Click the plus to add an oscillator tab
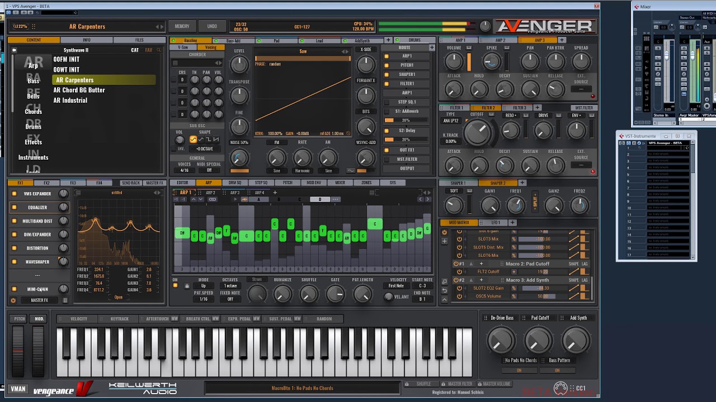This screenshot has width=716, height=402. [x=388, y=40]
